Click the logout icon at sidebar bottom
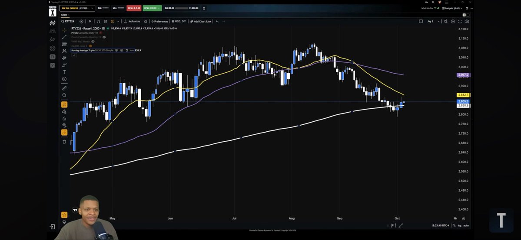This screenshot has width=521, height=240. pos(52,227)
